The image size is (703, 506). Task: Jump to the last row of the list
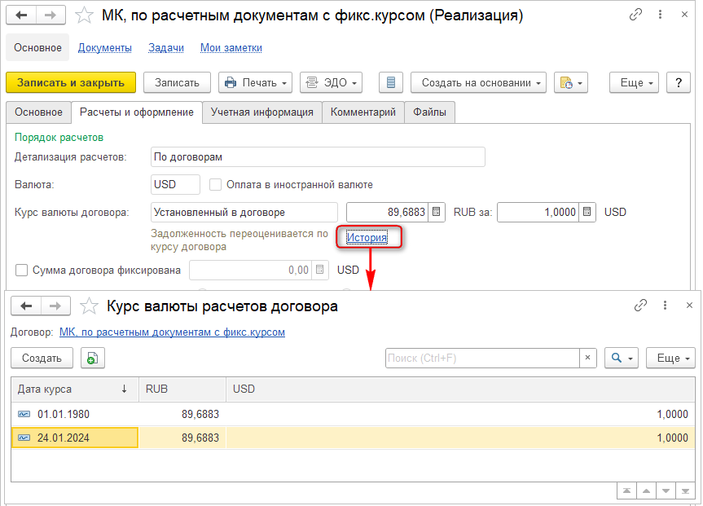[685, 491]
